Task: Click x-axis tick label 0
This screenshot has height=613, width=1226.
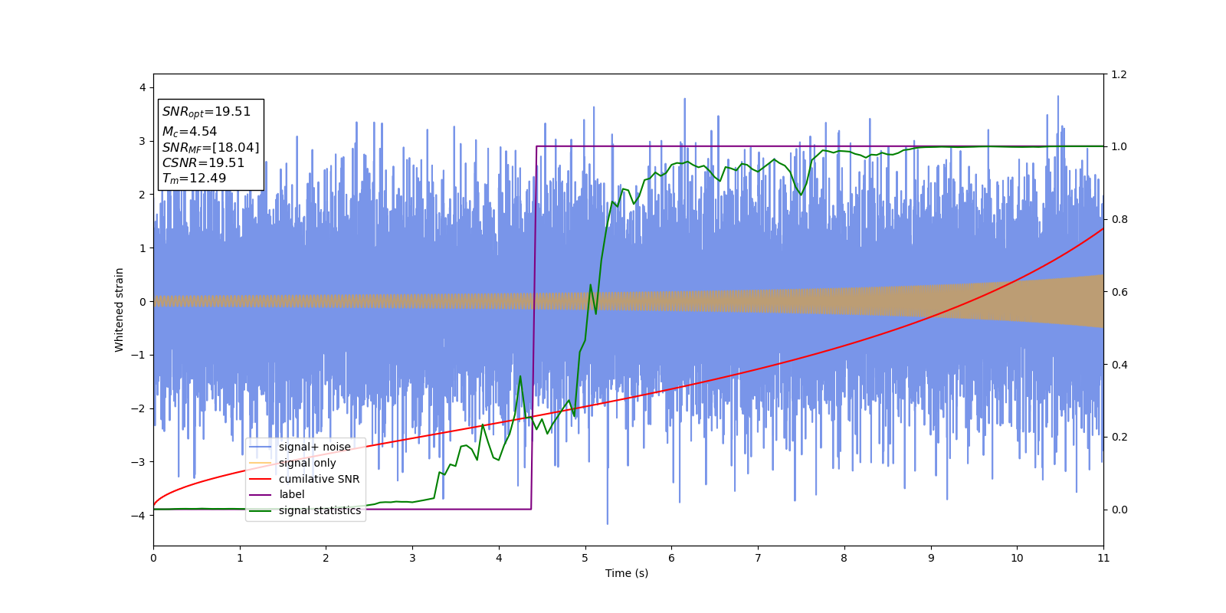Action: point(153,558)
